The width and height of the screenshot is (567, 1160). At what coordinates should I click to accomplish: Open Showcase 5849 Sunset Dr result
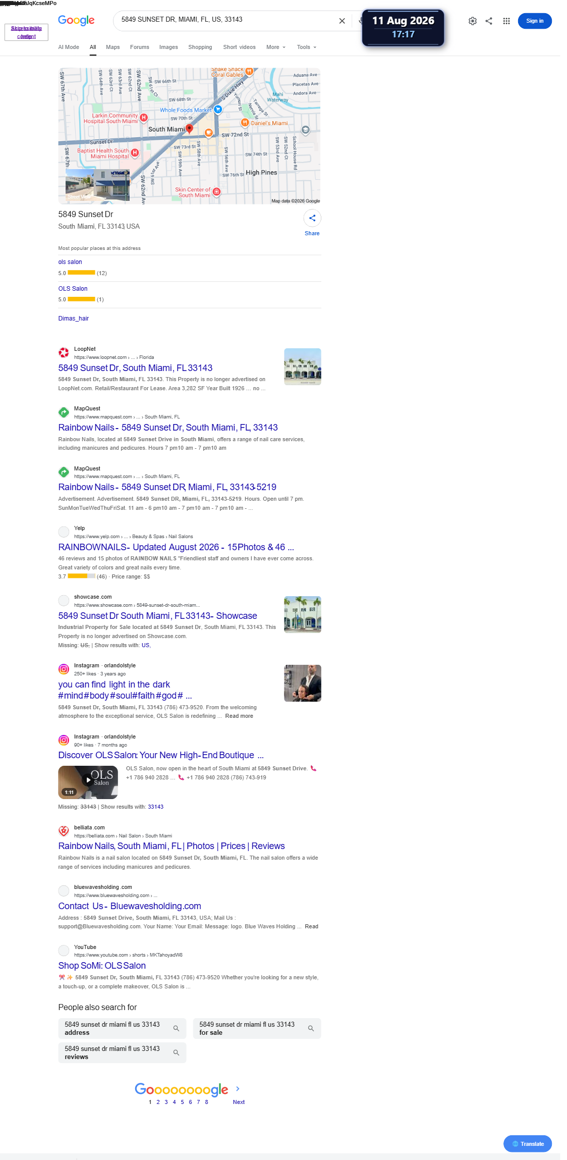[x=157, y=616]
